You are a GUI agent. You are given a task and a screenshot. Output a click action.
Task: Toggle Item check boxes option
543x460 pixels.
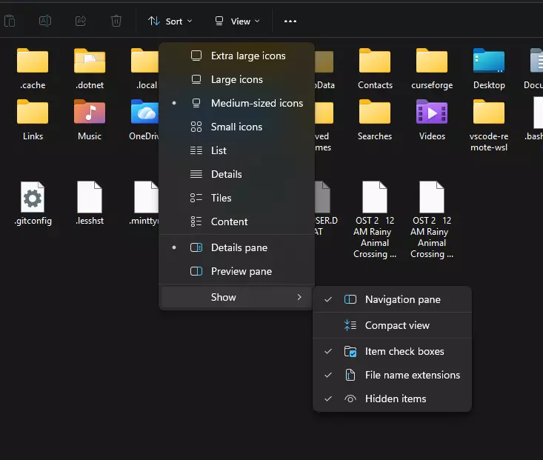tap(404, 352)
